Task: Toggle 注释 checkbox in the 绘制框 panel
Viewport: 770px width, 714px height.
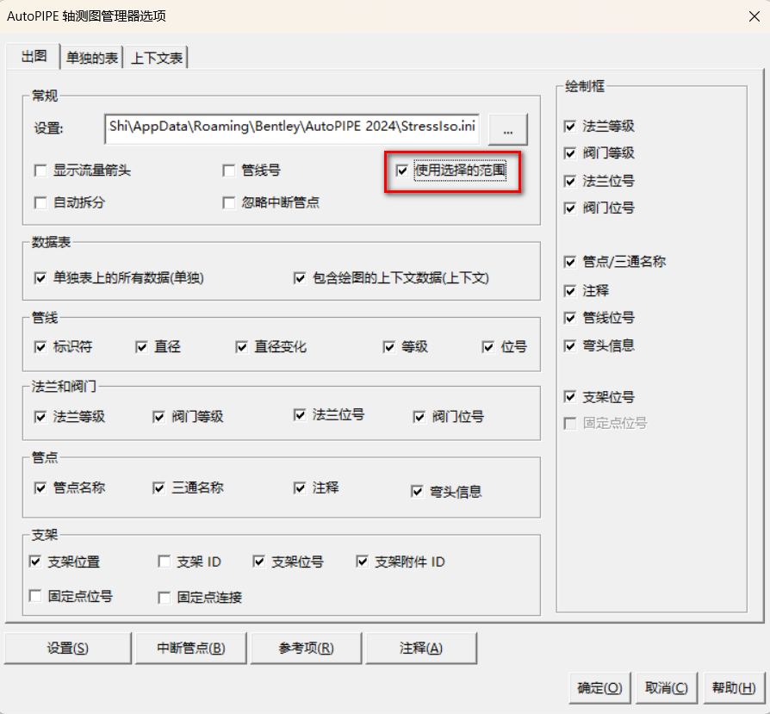Action: [569, 291]
